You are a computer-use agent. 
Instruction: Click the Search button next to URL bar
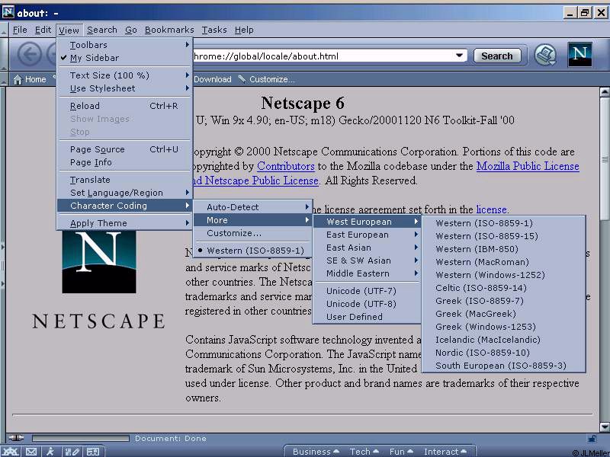(x=497, y=56)
